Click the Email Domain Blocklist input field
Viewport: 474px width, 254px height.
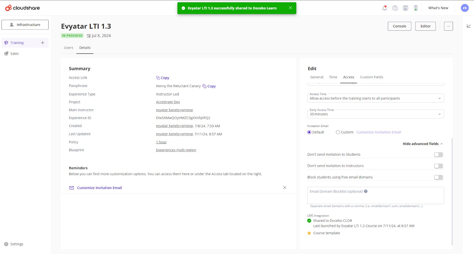[x=376, y=196]
